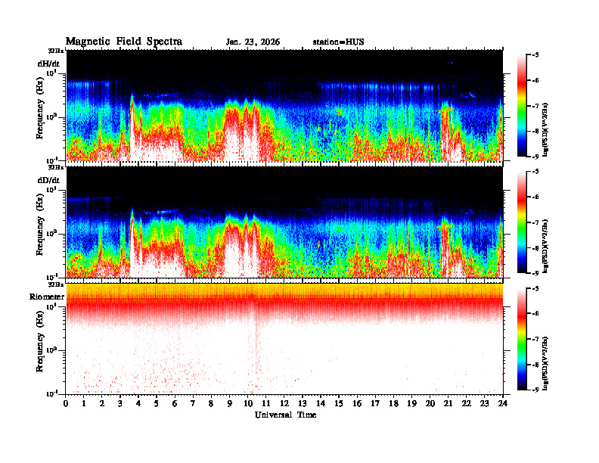Click hour "15" on the Universal Time axis
The height and width of the screenshot is (463, 599).
point(339,403)
